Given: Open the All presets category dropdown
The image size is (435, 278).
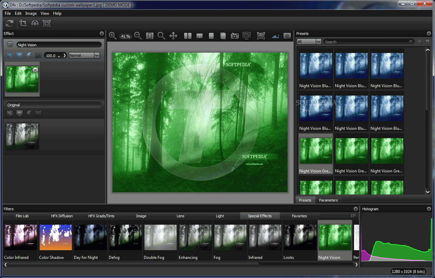Looking at the screenshot, I should pyautogui.click(x=309, y=42).
